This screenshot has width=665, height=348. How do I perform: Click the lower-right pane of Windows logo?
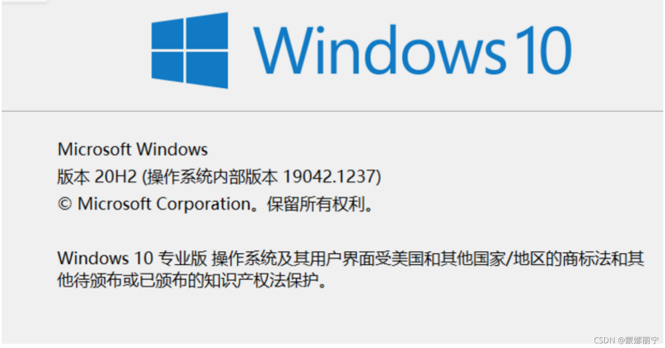click(x=207, y=70)
